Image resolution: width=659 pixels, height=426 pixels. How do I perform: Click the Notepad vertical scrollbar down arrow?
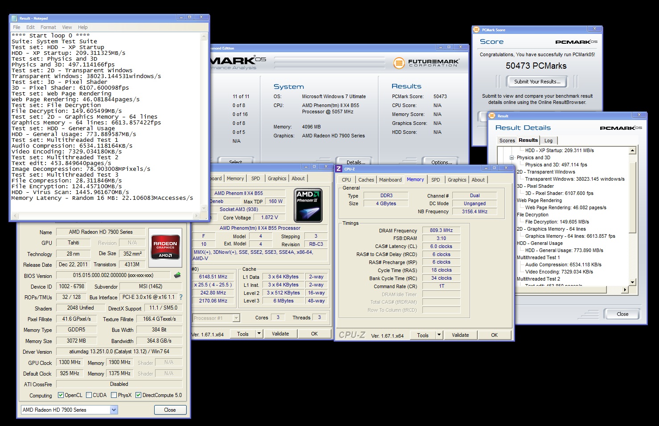point(205,209)
